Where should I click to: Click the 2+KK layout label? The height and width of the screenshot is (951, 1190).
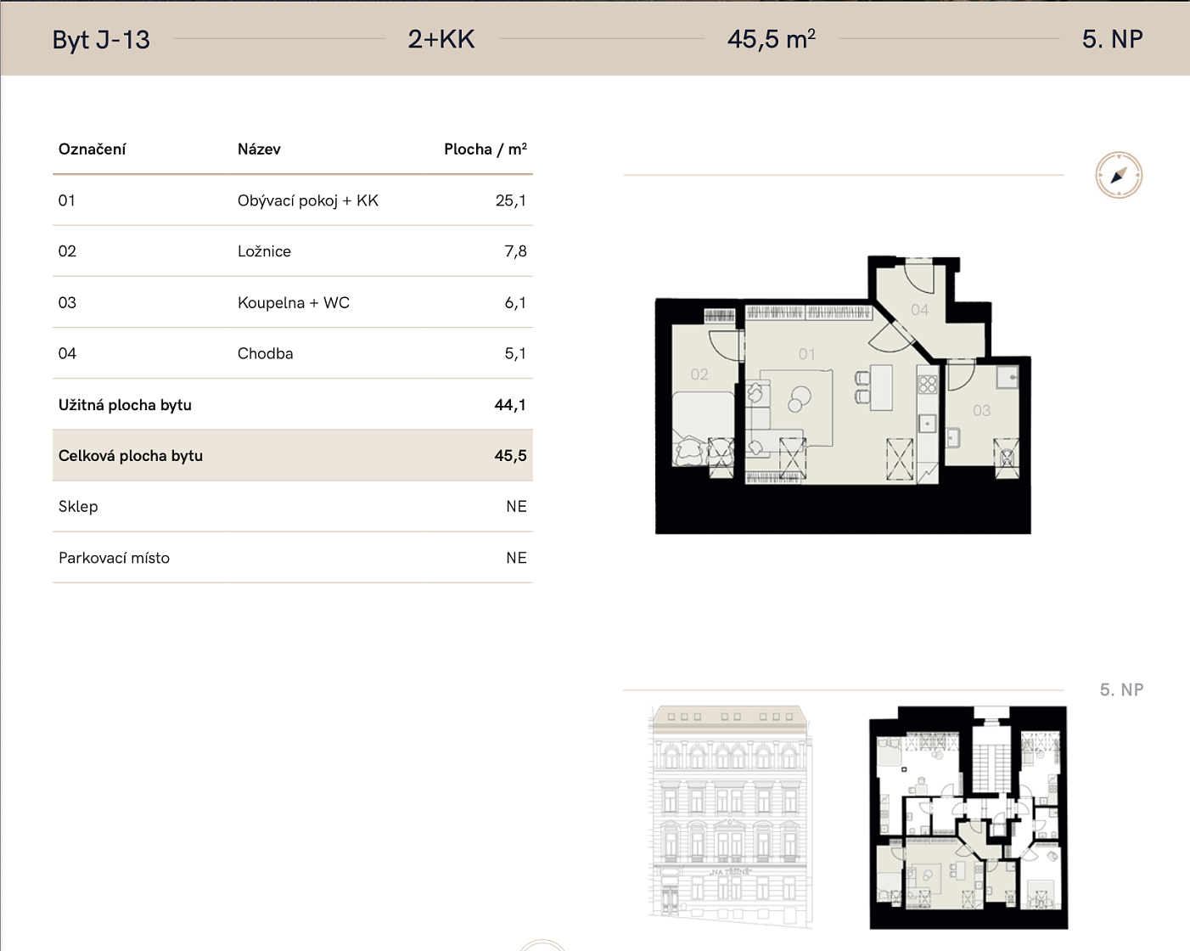pyautogui.click(x=441, y=39)
